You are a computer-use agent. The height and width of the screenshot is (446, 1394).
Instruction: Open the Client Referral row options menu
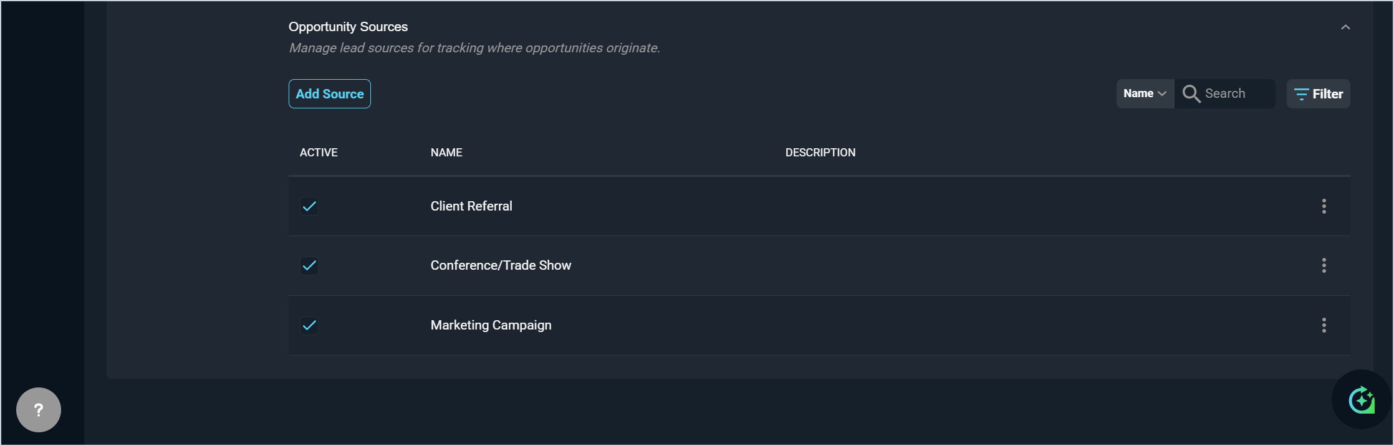click(1324, 206)
